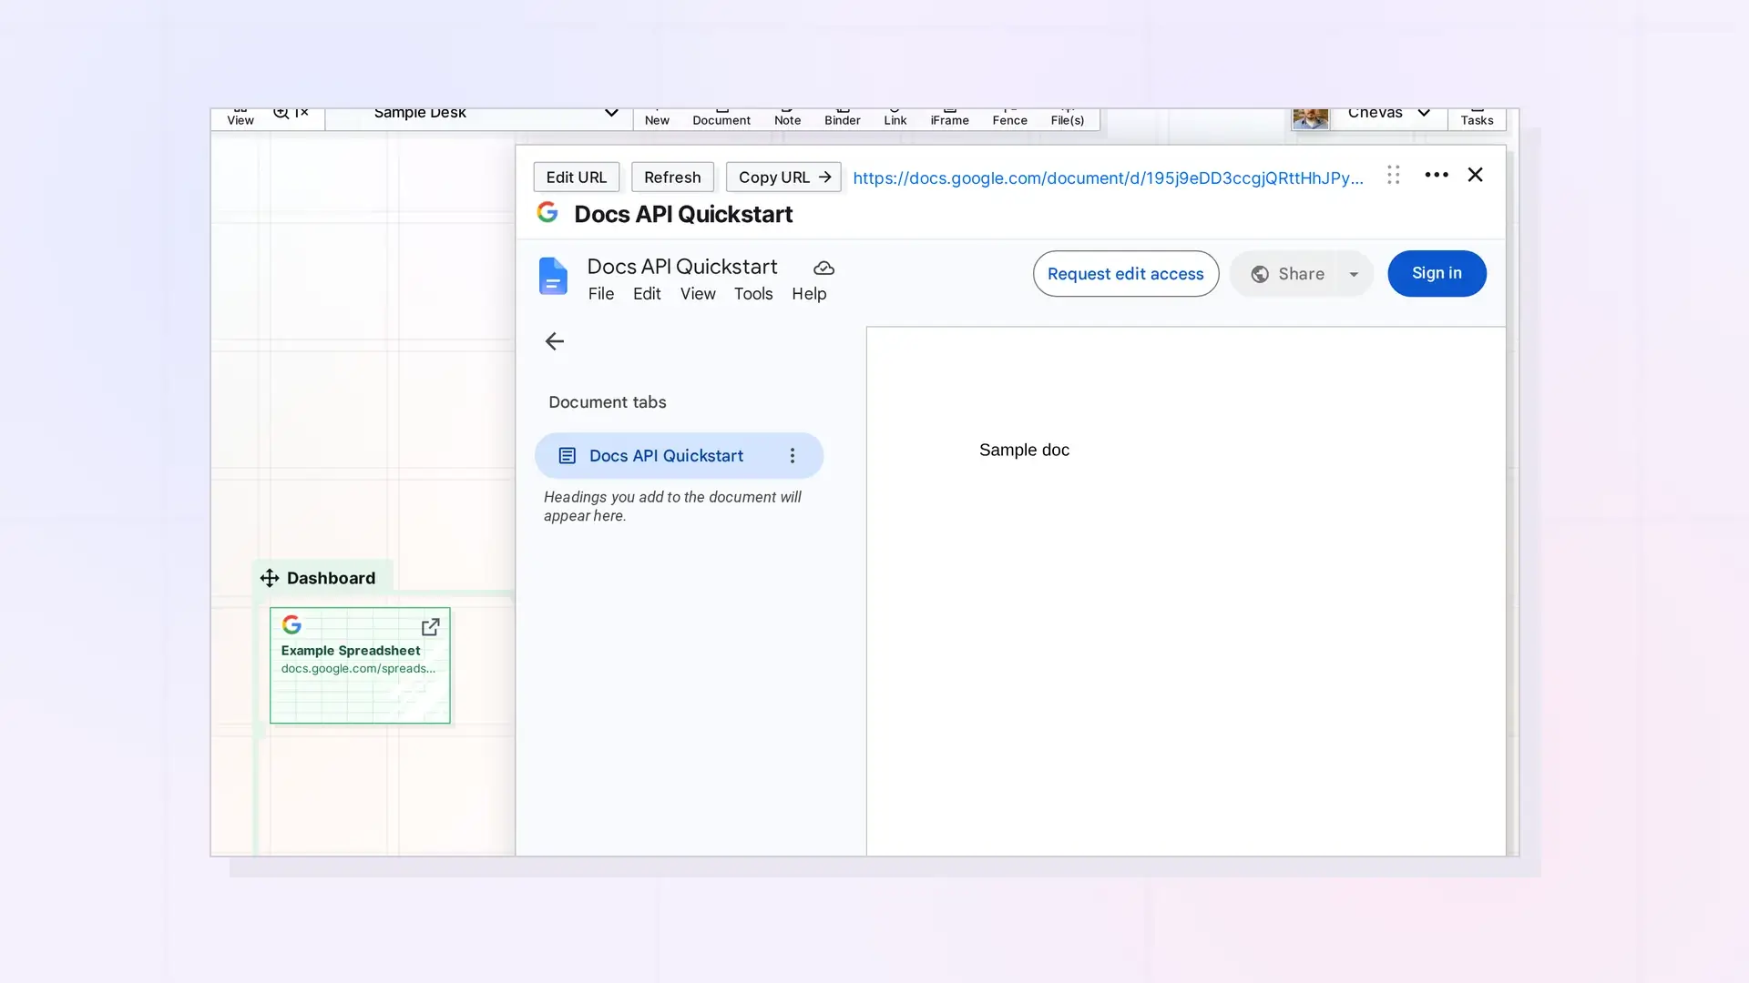
Task: Open the Tools menu in Docs
Action: tap(753, 294)
